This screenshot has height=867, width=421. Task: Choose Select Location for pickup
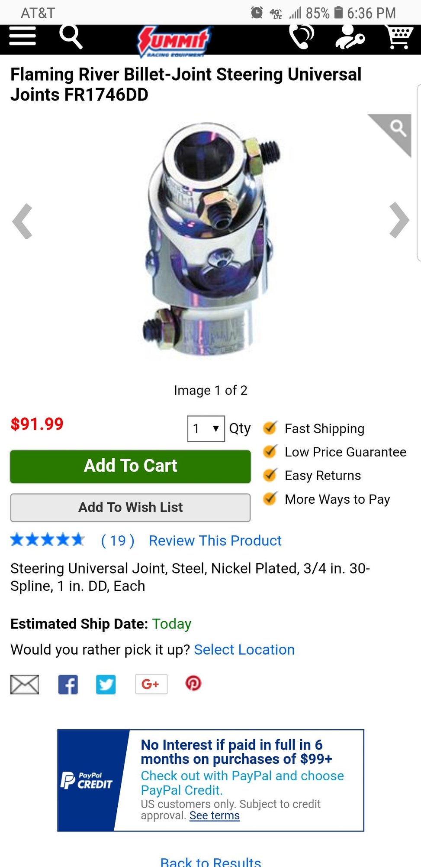244,649
